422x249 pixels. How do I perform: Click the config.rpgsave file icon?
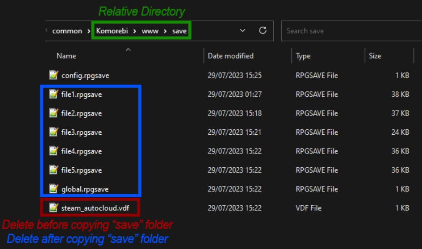point(53,75)
